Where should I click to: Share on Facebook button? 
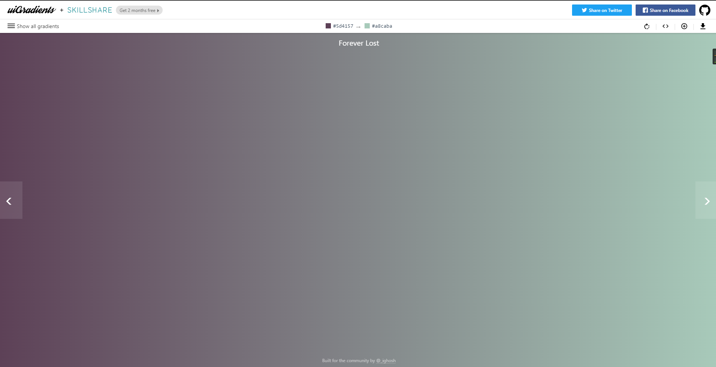666,10
